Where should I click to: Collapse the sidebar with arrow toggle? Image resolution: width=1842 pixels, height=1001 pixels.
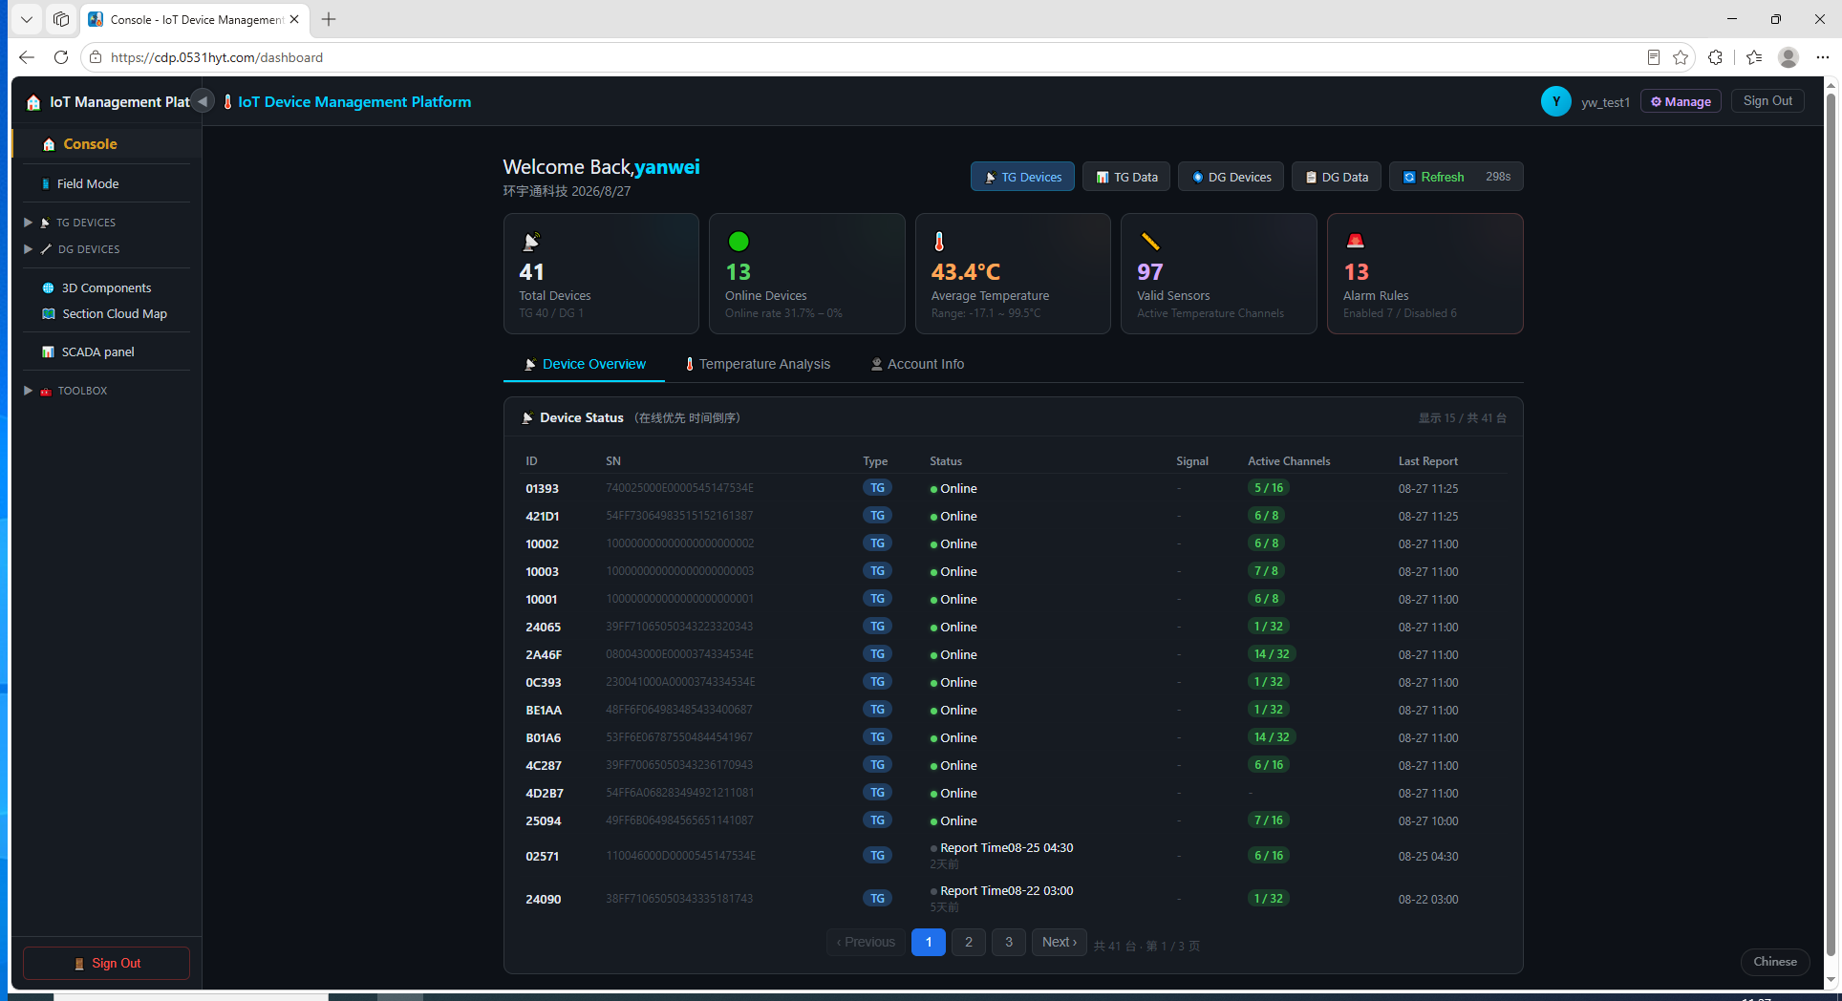pos(203,101)
